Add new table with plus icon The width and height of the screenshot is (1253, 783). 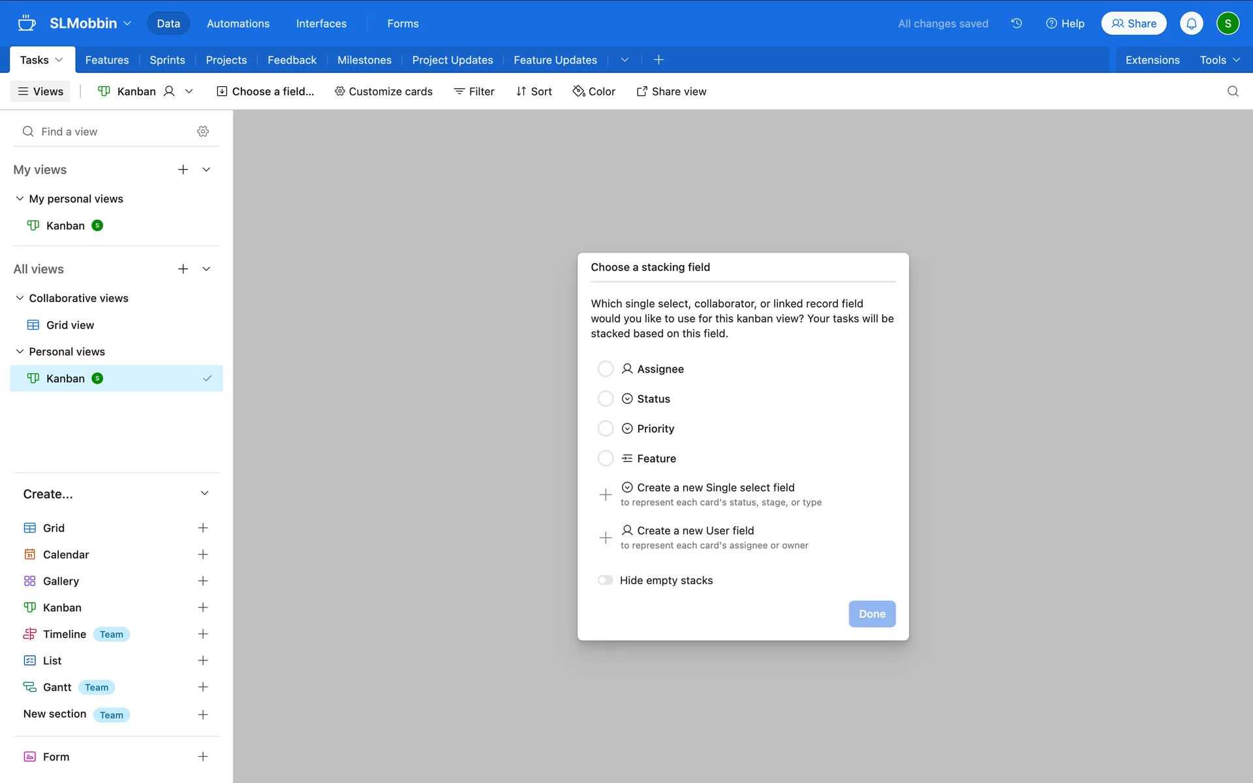(x=658, y=60)
